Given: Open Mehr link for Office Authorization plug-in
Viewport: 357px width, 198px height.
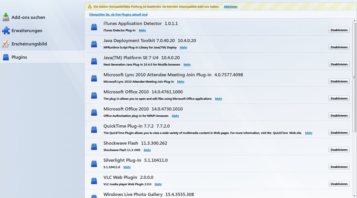Looking at the screenshot, I should click(x=175, y=116).
